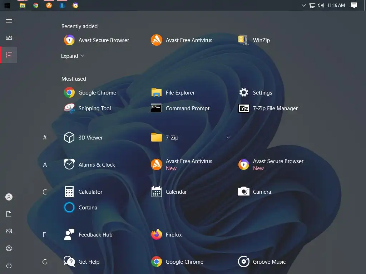The width and height of the screenshot is (366, 274).
Task: Open the volume control tray icon
Action: click(x=321, y=5)
